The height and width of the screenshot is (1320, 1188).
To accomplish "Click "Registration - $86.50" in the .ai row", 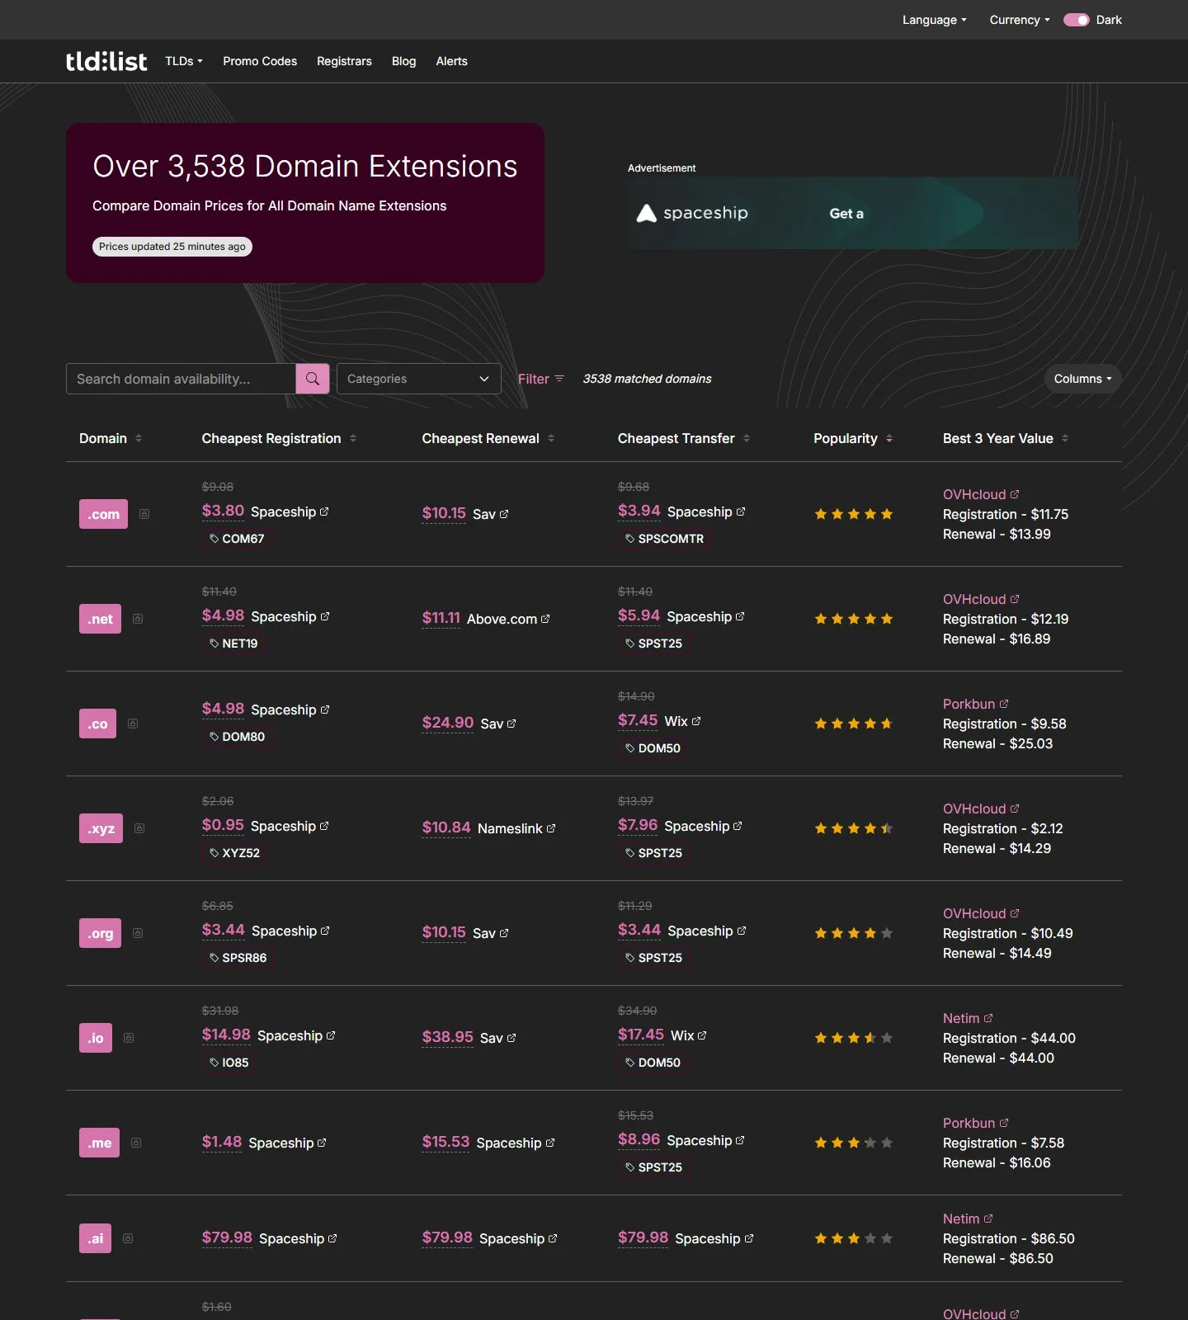I will [1009, 1238].
